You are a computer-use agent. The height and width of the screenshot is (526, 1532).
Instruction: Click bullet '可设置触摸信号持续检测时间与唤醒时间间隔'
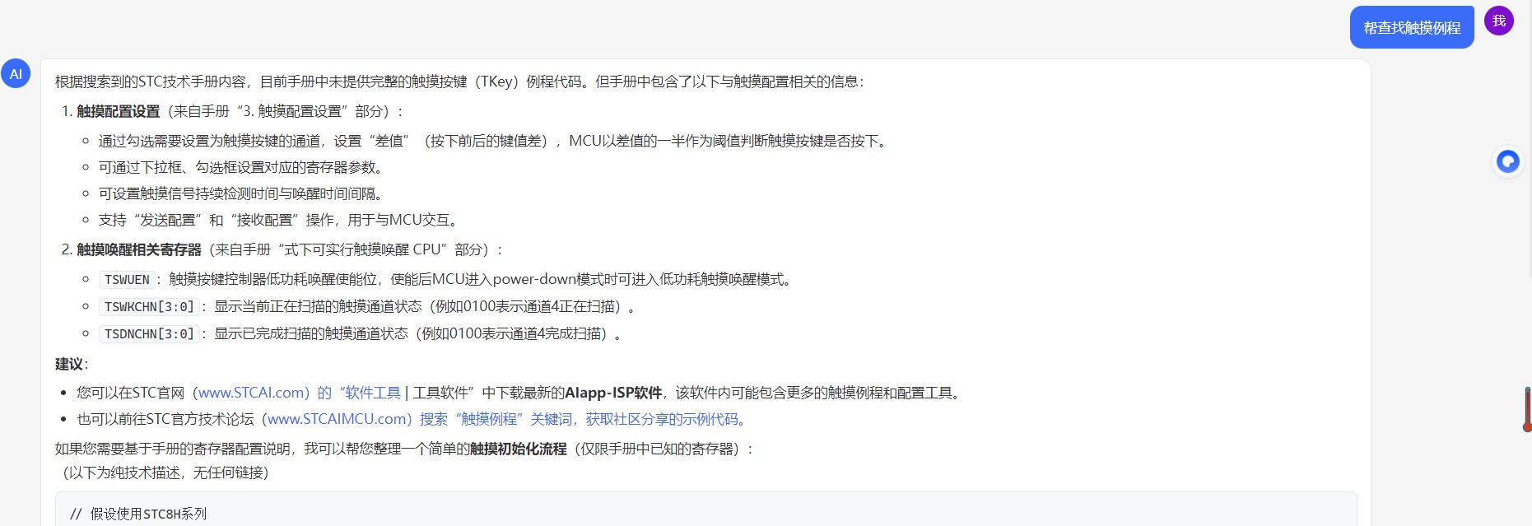coord(240,193)
